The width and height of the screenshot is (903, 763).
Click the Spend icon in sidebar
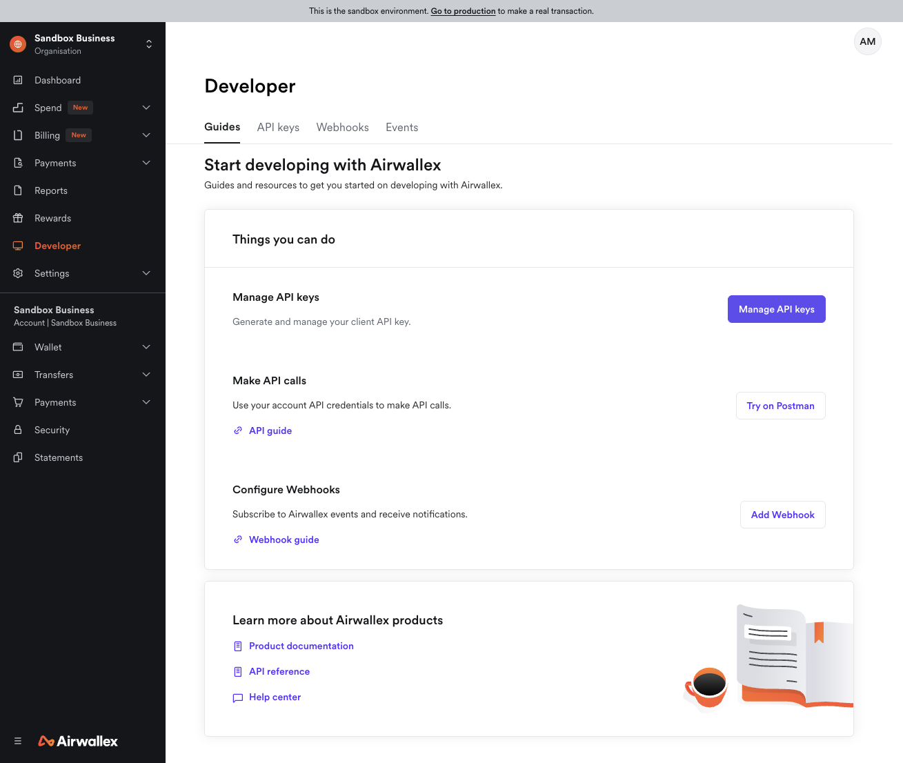pos(18,108)
